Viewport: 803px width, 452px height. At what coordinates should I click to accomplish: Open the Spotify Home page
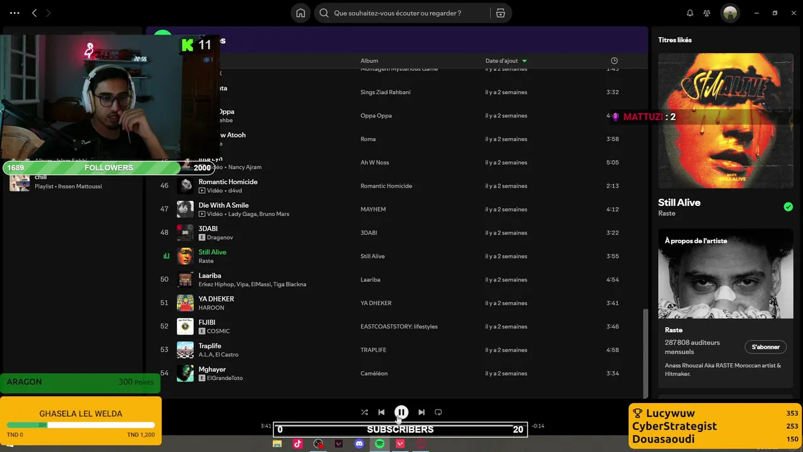[x=300, y=13]
